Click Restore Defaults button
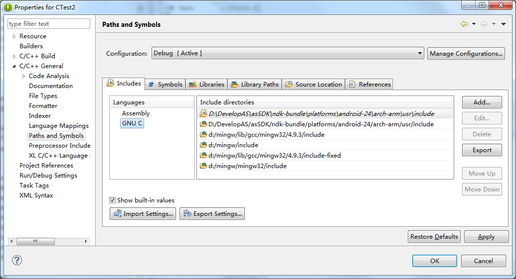 (434, 236)
